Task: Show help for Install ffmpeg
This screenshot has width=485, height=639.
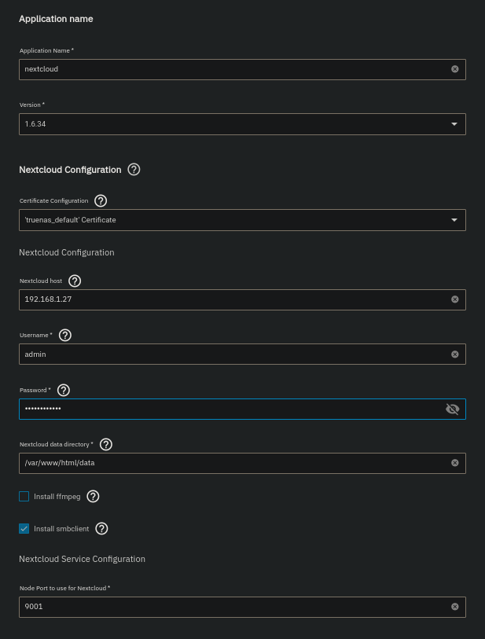Action: pos(94,497)
